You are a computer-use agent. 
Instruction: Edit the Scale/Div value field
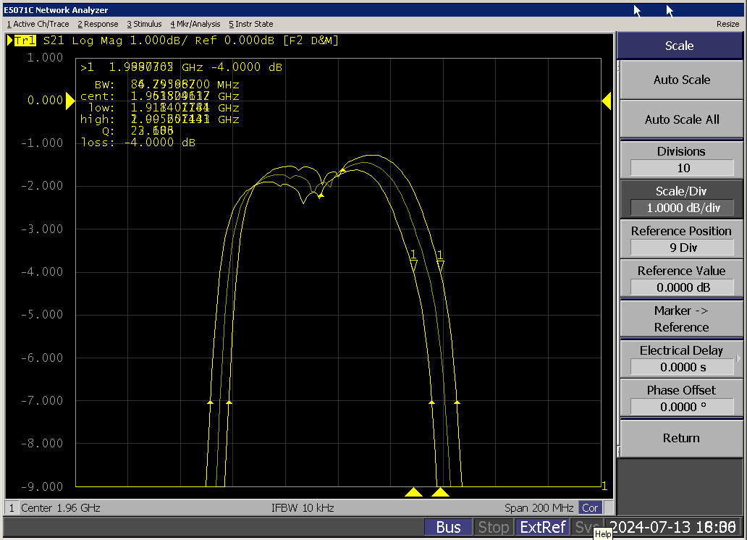coord(682,208)
